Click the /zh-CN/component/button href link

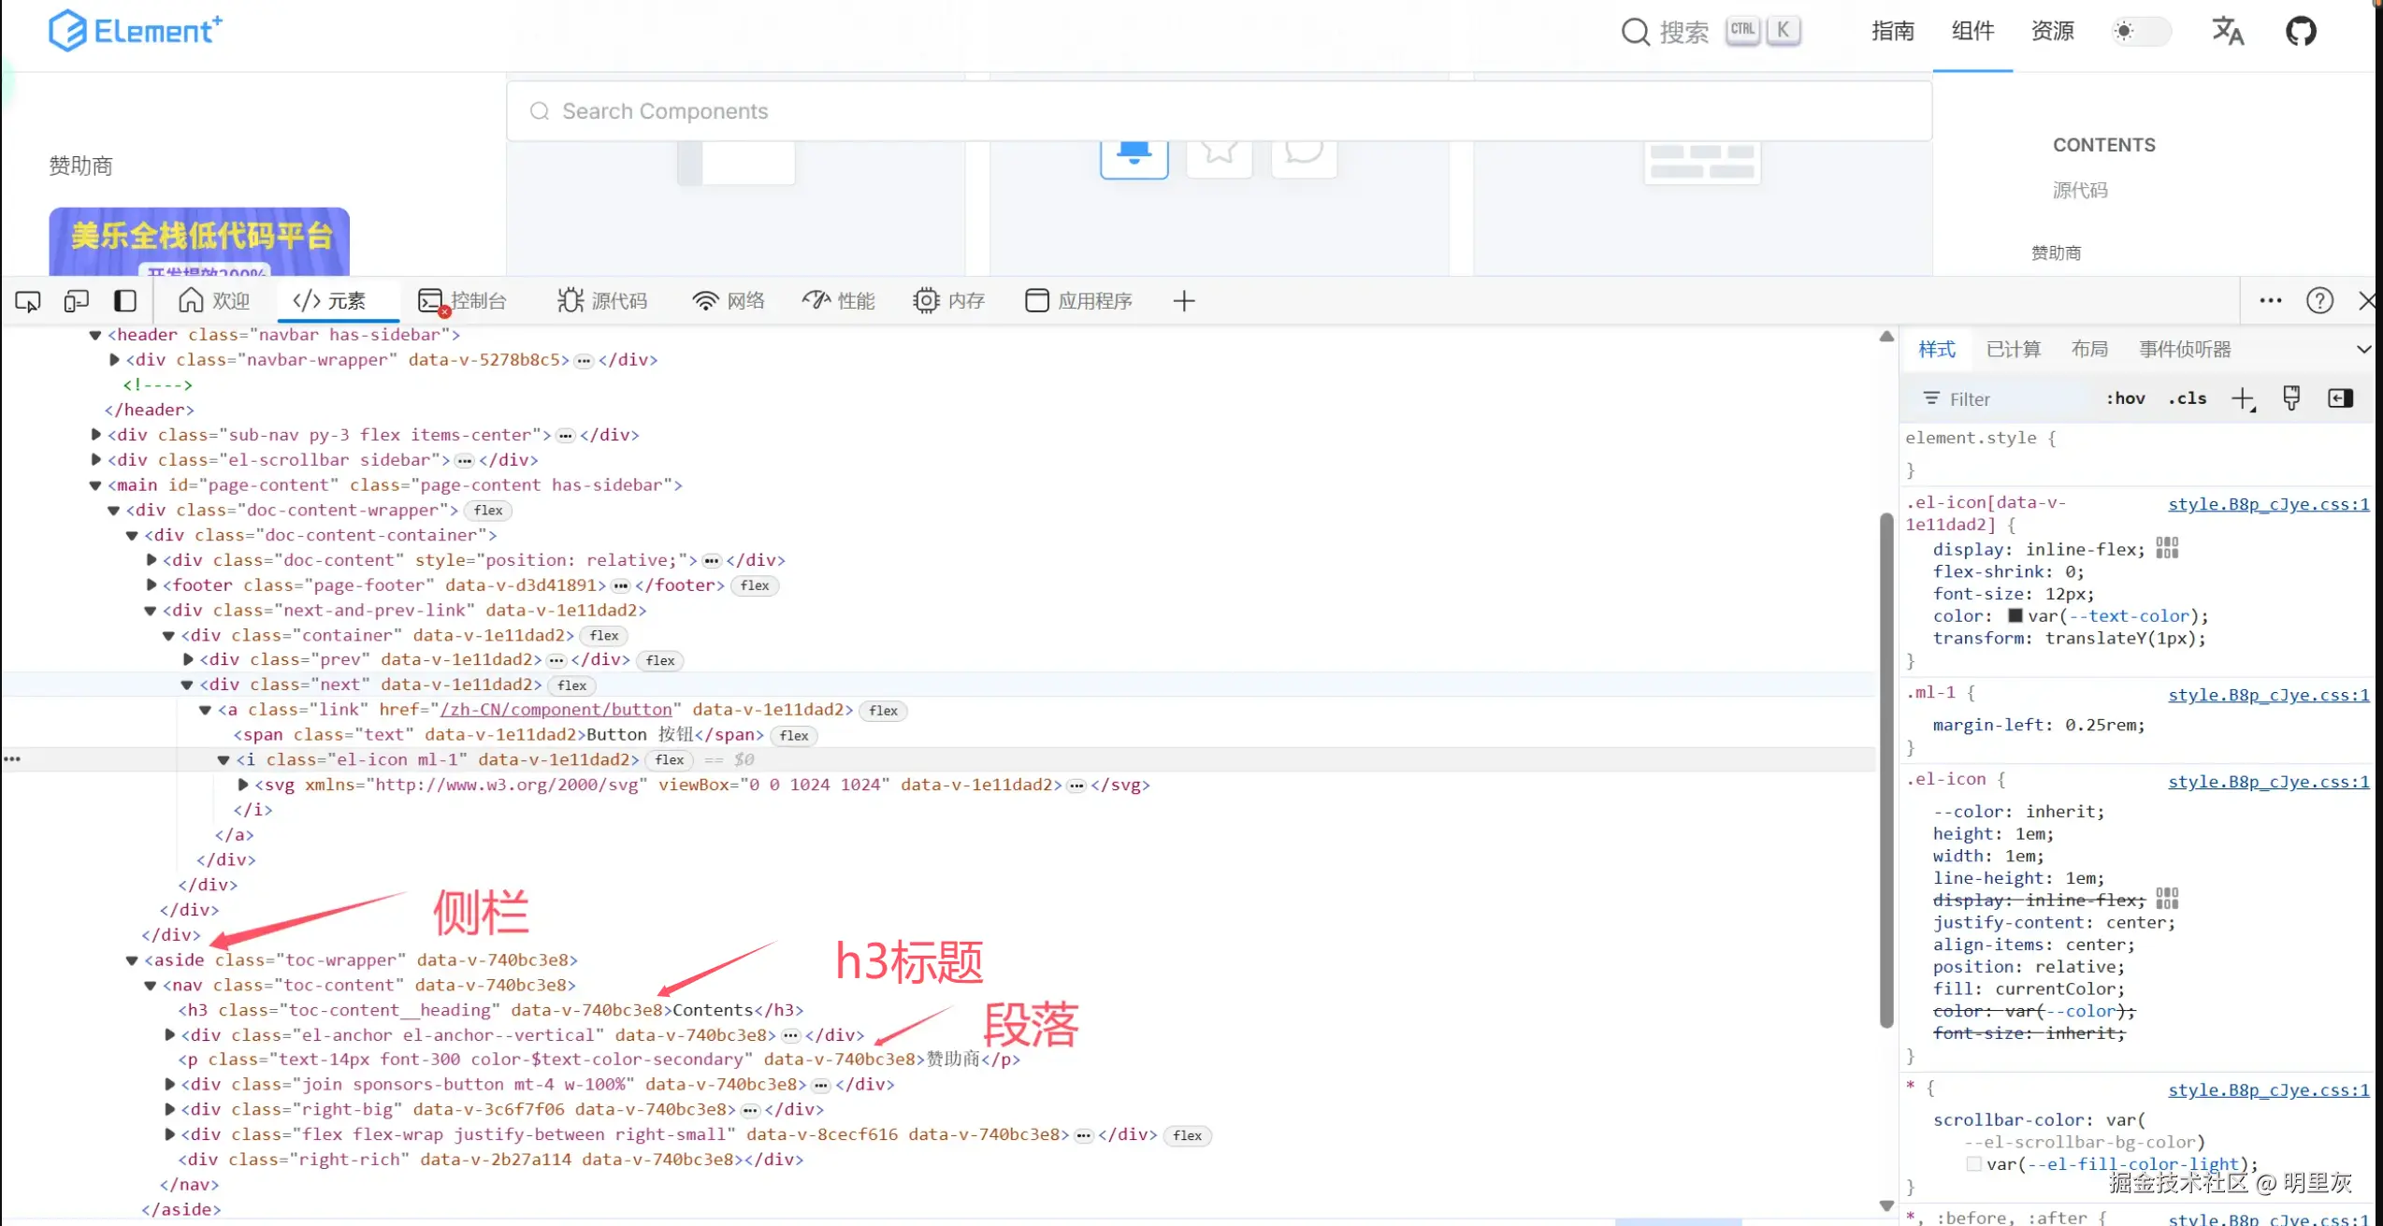(x=556, y=710)
